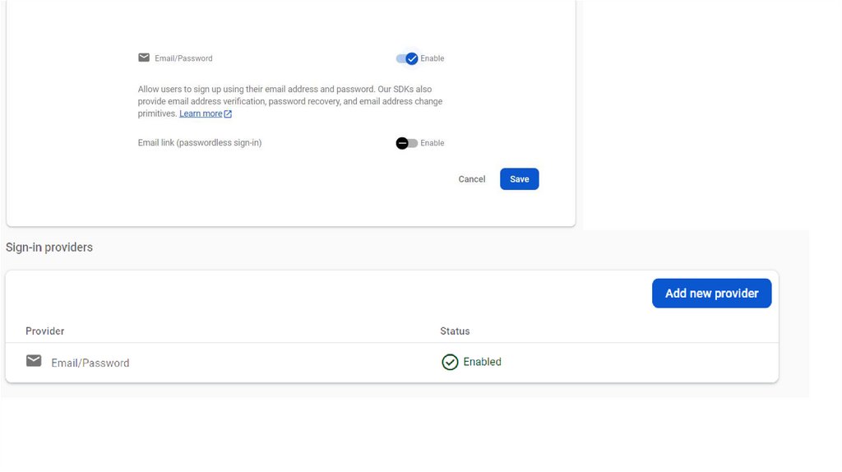The height and width of the screenshot is (472, 842).
Task: Click the Status column header
Action: coord(455,331)
